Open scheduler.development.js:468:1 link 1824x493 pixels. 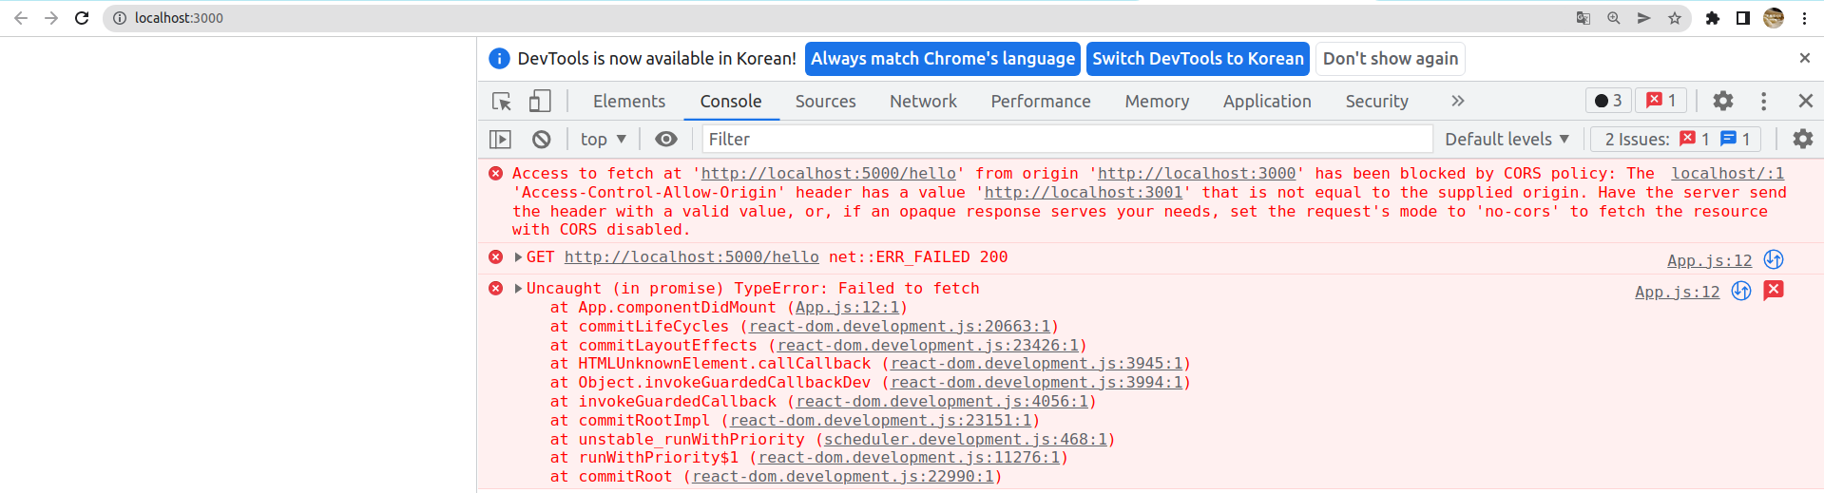[965, 440]
